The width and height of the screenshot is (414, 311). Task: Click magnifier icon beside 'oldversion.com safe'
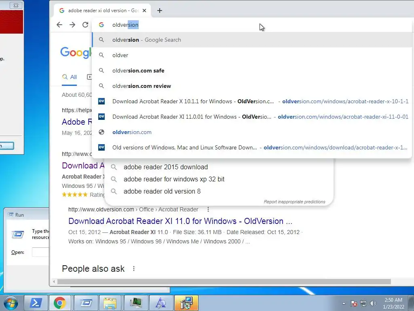point(101,70)
